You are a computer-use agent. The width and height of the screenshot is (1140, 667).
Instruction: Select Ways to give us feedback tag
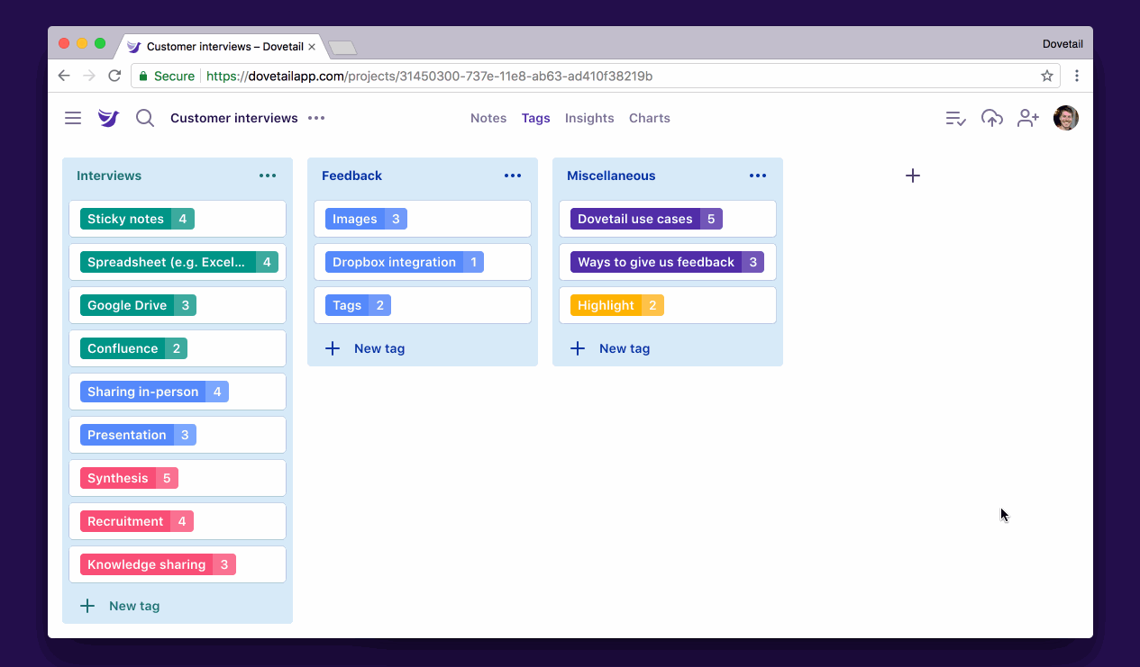click(x=667, y=262)
